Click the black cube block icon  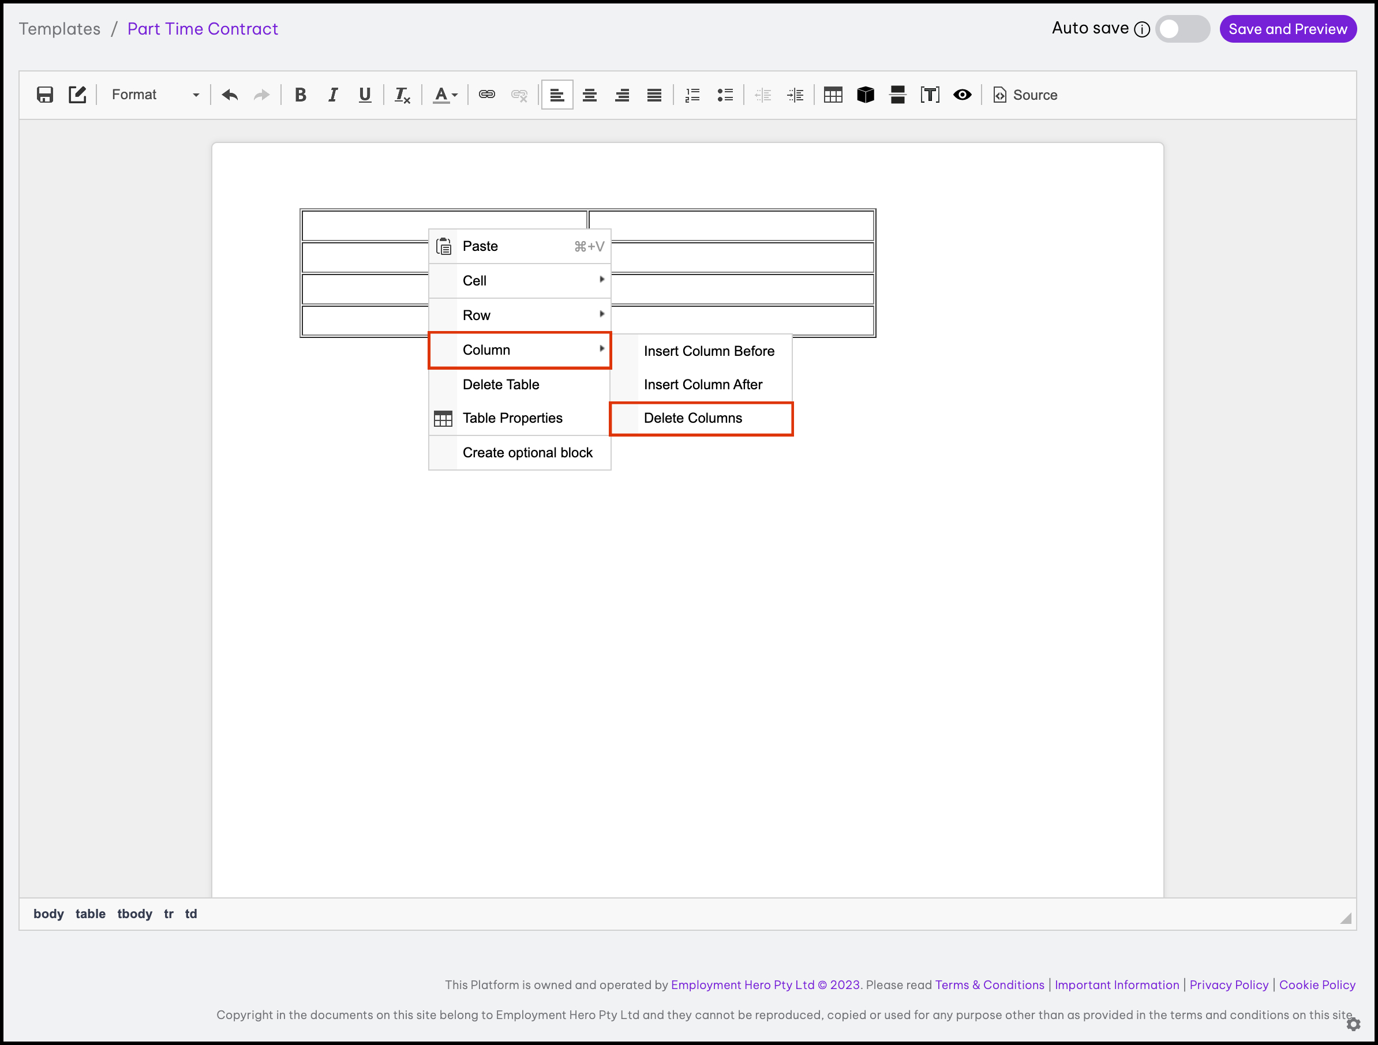[866, 95]
